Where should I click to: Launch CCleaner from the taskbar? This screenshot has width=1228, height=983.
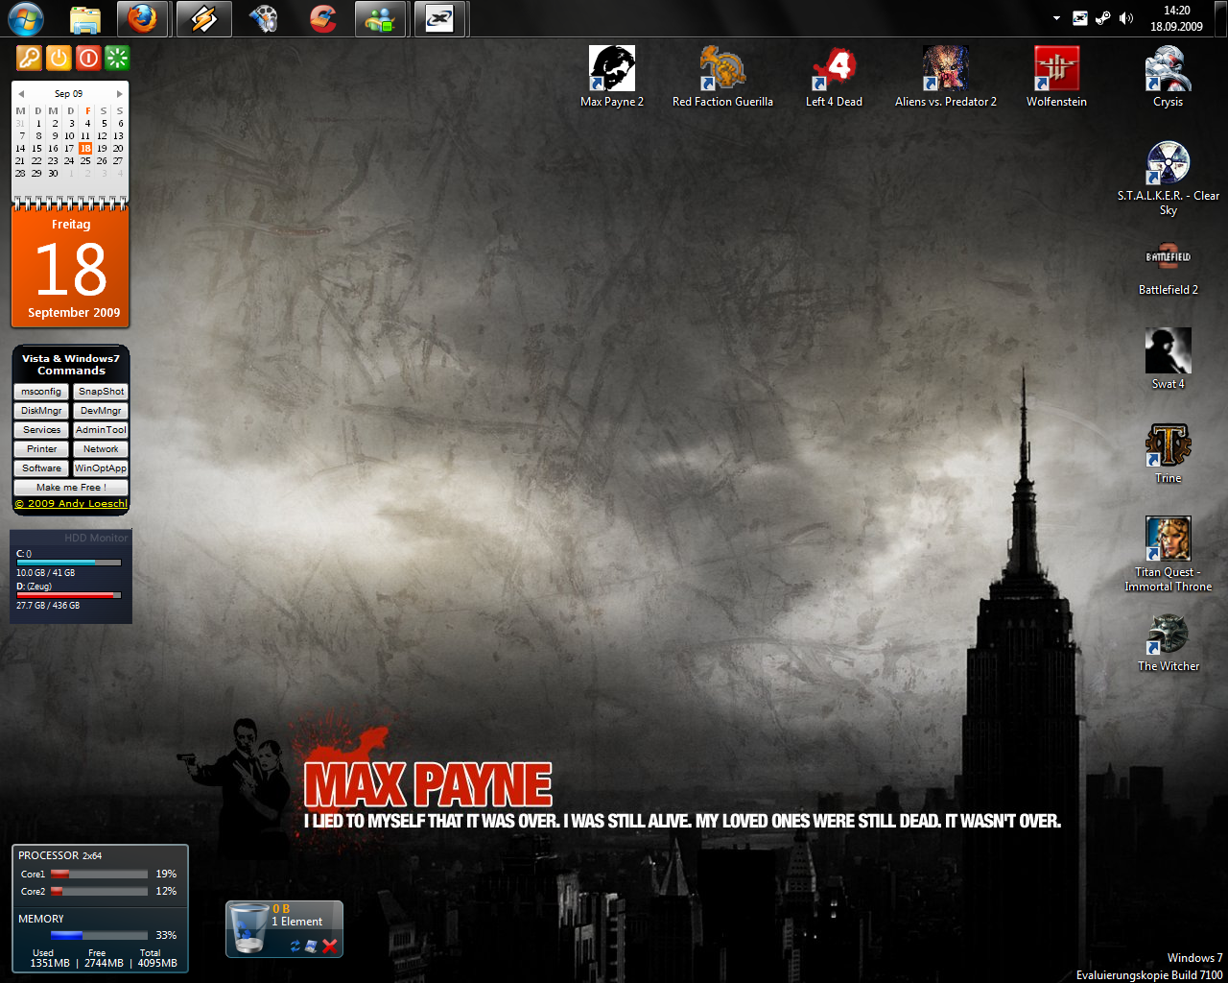click(x=322, y=18)
